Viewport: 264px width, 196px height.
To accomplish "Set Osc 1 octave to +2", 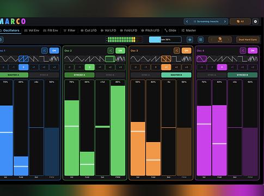I will (44, 68).
